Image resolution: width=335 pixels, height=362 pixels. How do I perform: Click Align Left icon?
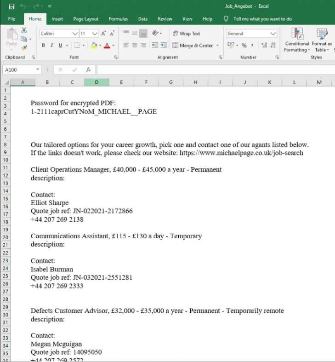(x=126, y=45)
